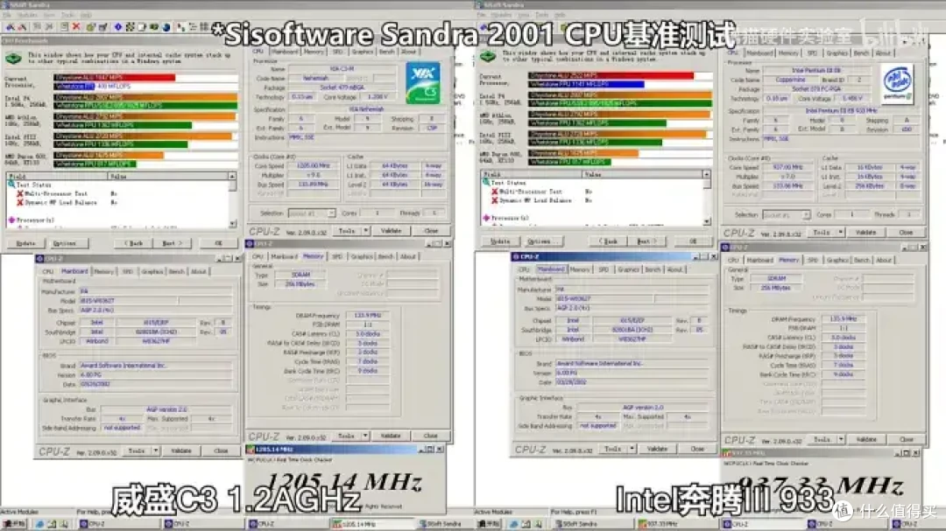Screen dimensions: 946x531
Task: Click Core Speed value in Pentium III CPU-Z
Action: (788, 168)
